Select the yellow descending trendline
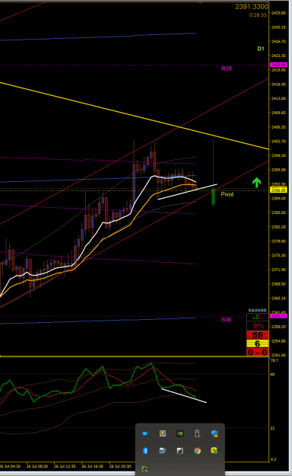The width and height of the screenshot is (292, 476). click(135, 116)
